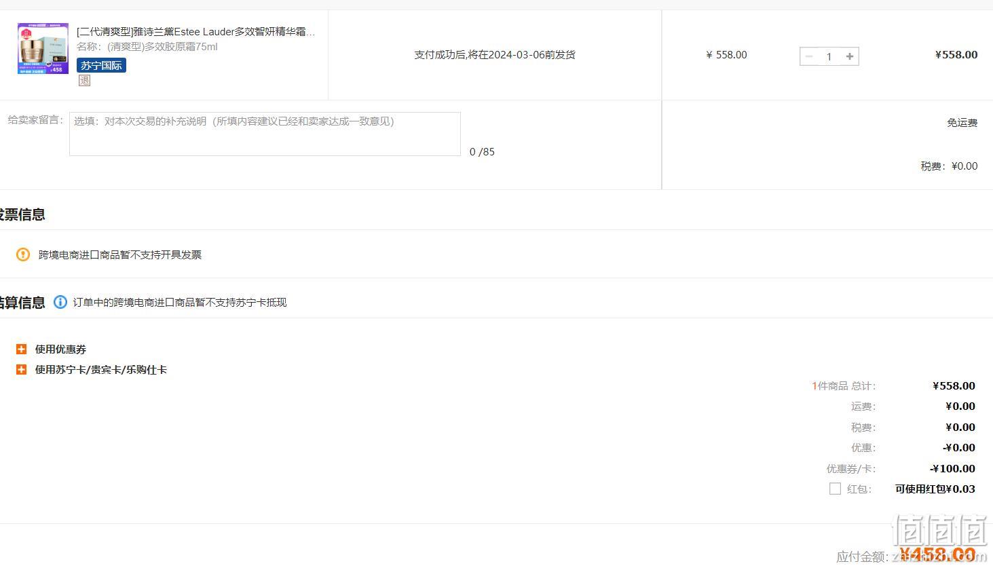Image resolution: width=993 pixels, height=568 pixels.
Task: Click the 免运费 shipping text
Action: 962,123
